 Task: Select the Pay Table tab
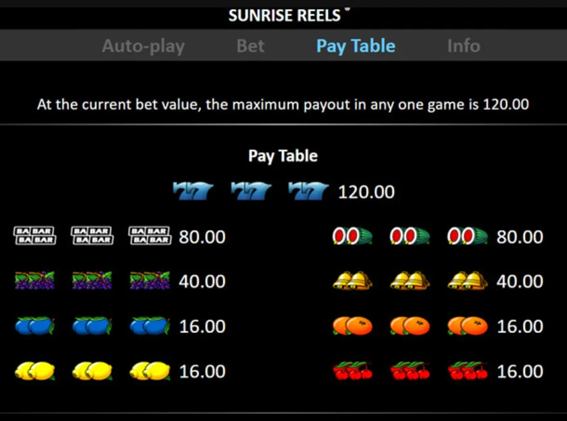click(356, 46)
